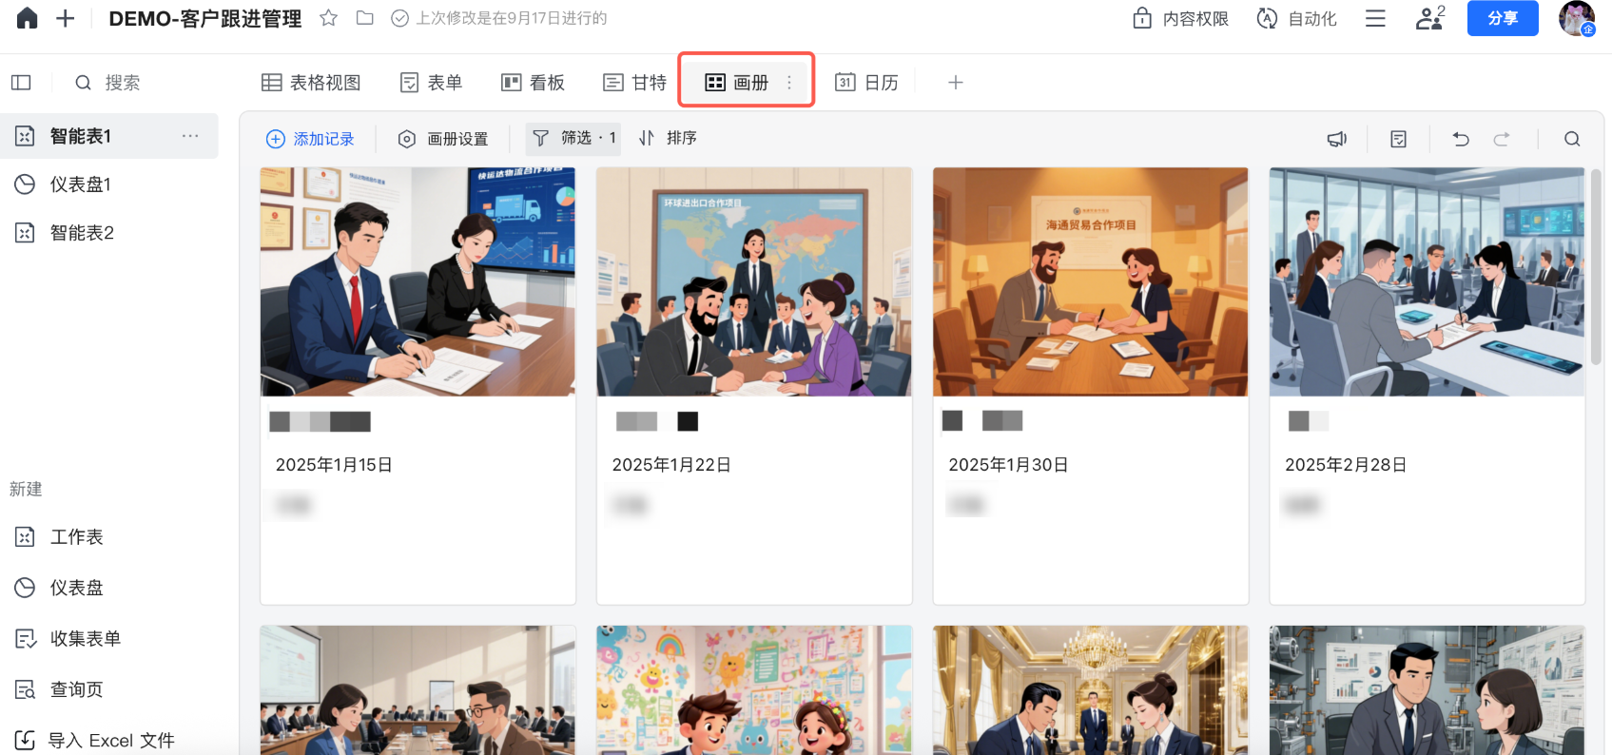Click the blue 分享 button
This screenshot has height=755, width=1612.
click(x=1503, y=18)
